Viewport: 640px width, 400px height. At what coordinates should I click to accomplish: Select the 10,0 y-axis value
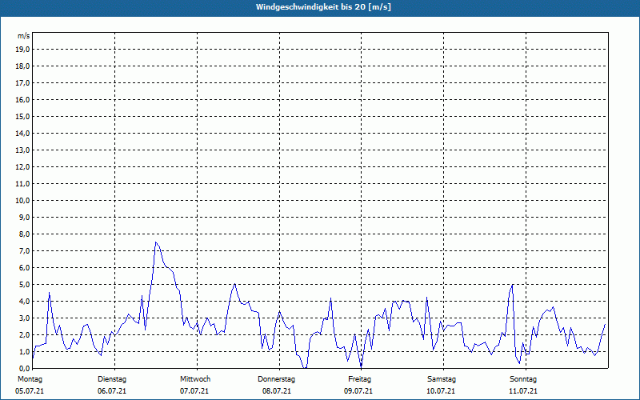click(x=22, y=201)
